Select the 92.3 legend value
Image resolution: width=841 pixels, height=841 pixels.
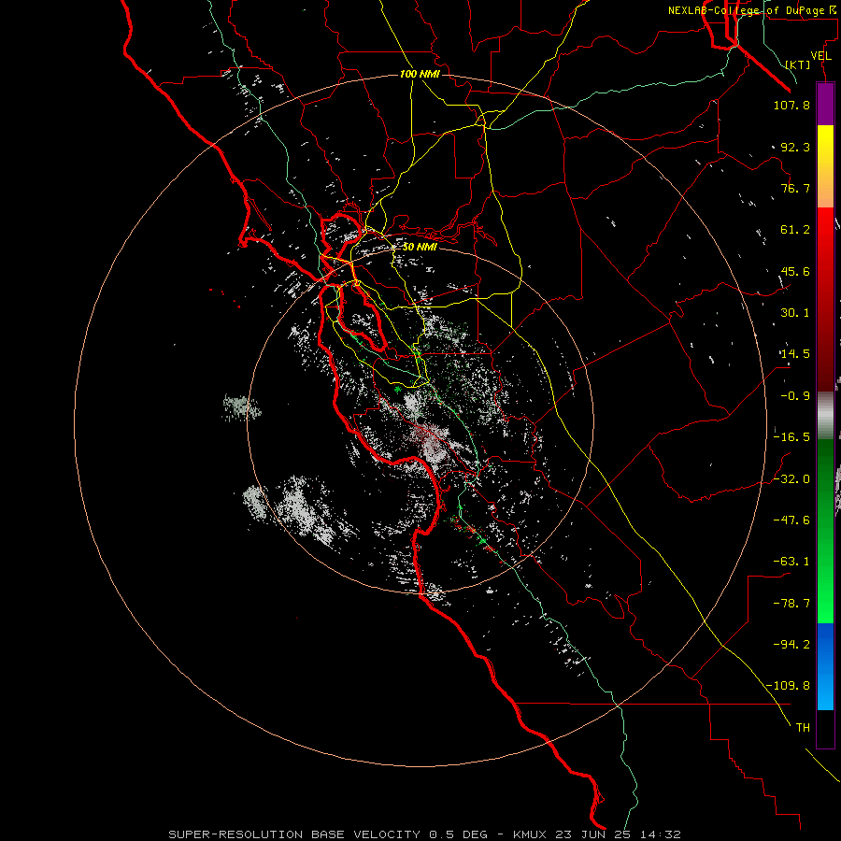pyautogui.click(x=795, y=147)
